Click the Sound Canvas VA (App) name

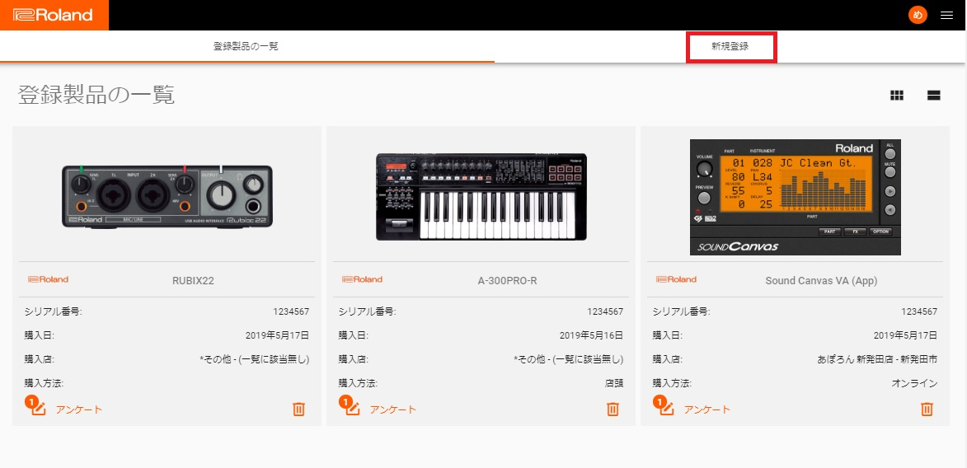821,281
